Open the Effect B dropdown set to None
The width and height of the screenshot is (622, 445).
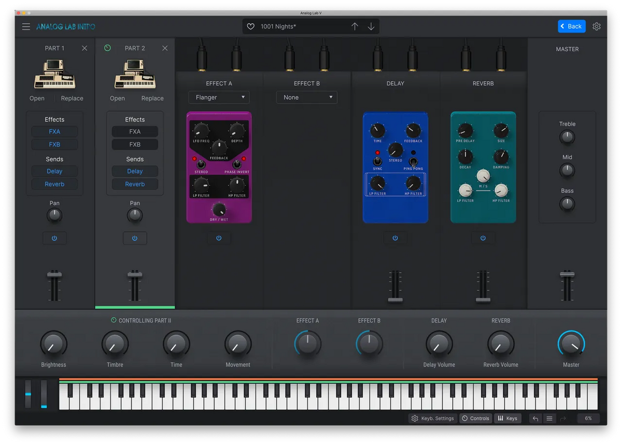306,97
